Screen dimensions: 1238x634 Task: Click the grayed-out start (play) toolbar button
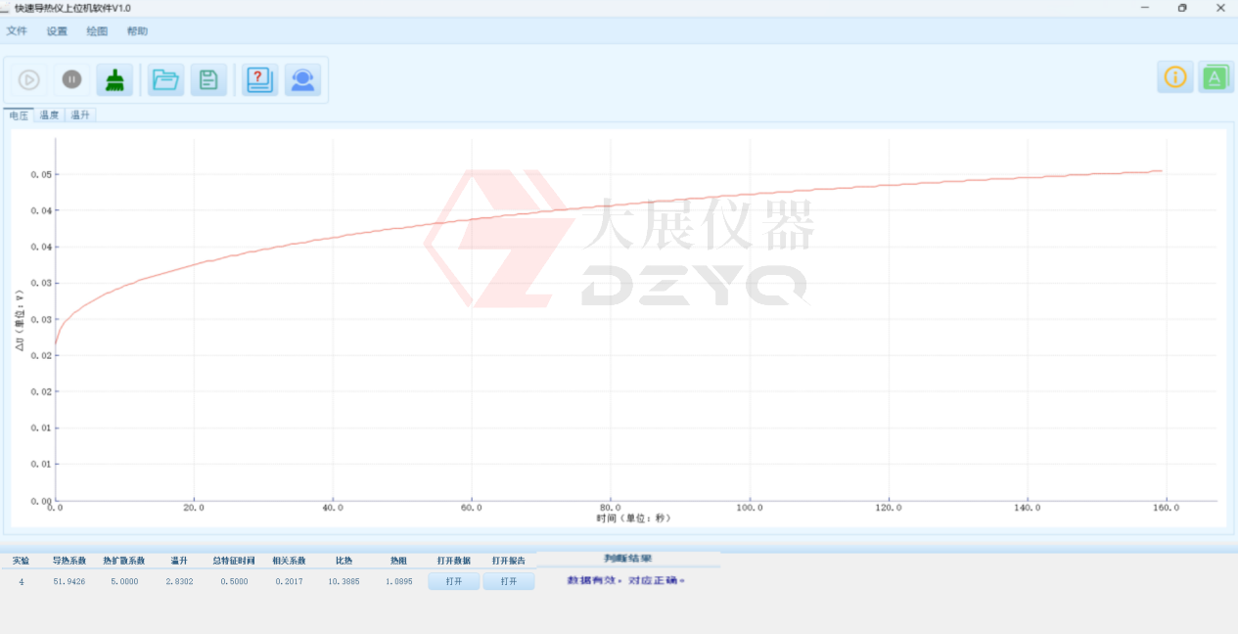[29, 80]
